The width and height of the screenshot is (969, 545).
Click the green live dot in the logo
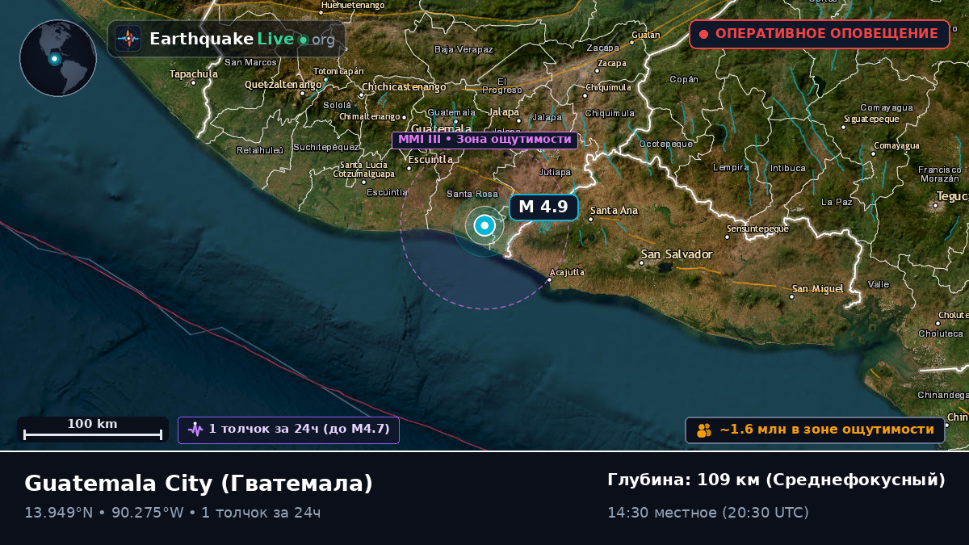pyautogui.click(x=303, y=40)
